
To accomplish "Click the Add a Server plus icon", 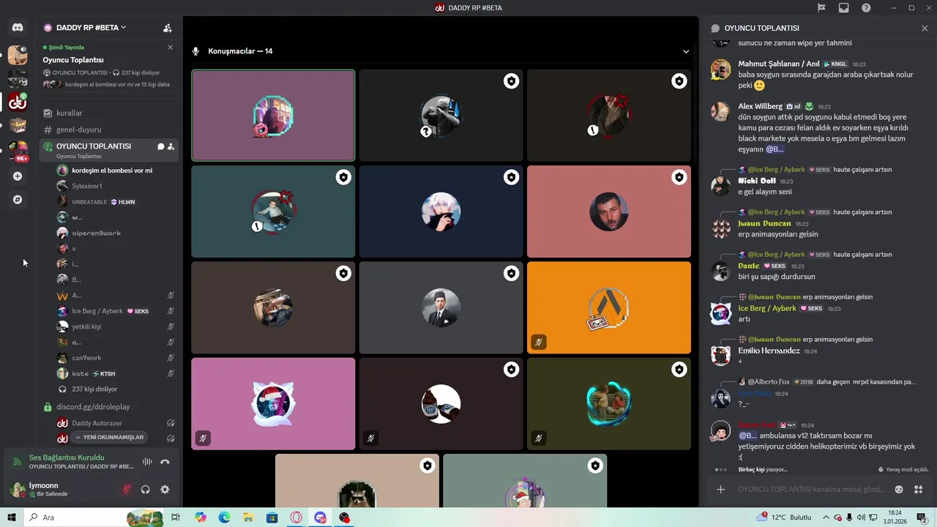I will (18, 176).
